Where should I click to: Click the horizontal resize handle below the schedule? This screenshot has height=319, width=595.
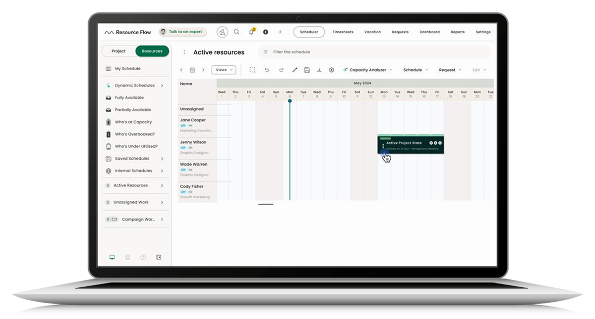(266, 204)
